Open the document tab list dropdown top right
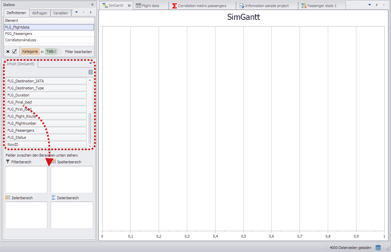Viewport: 391px width, 252px height. pyautogui.click(x=369, y=5)
